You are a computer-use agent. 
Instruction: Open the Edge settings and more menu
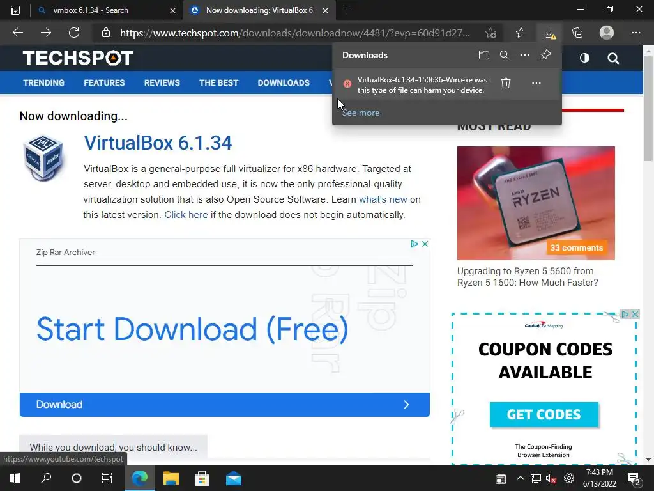click(635, 33)
